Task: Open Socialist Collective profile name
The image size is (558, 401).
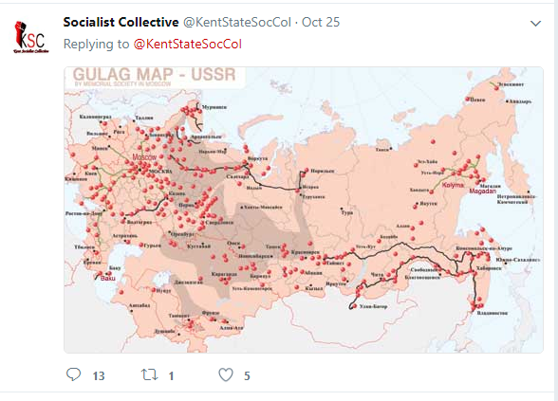Action: point(121,22)
